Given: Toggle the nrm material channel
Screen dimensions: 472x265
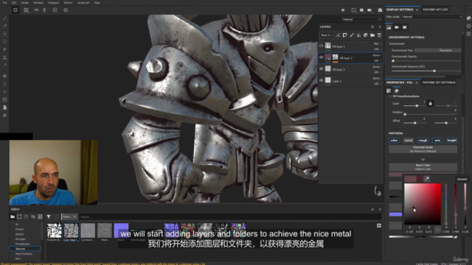Looking at the screenshot, I should (x=437, y=141).
